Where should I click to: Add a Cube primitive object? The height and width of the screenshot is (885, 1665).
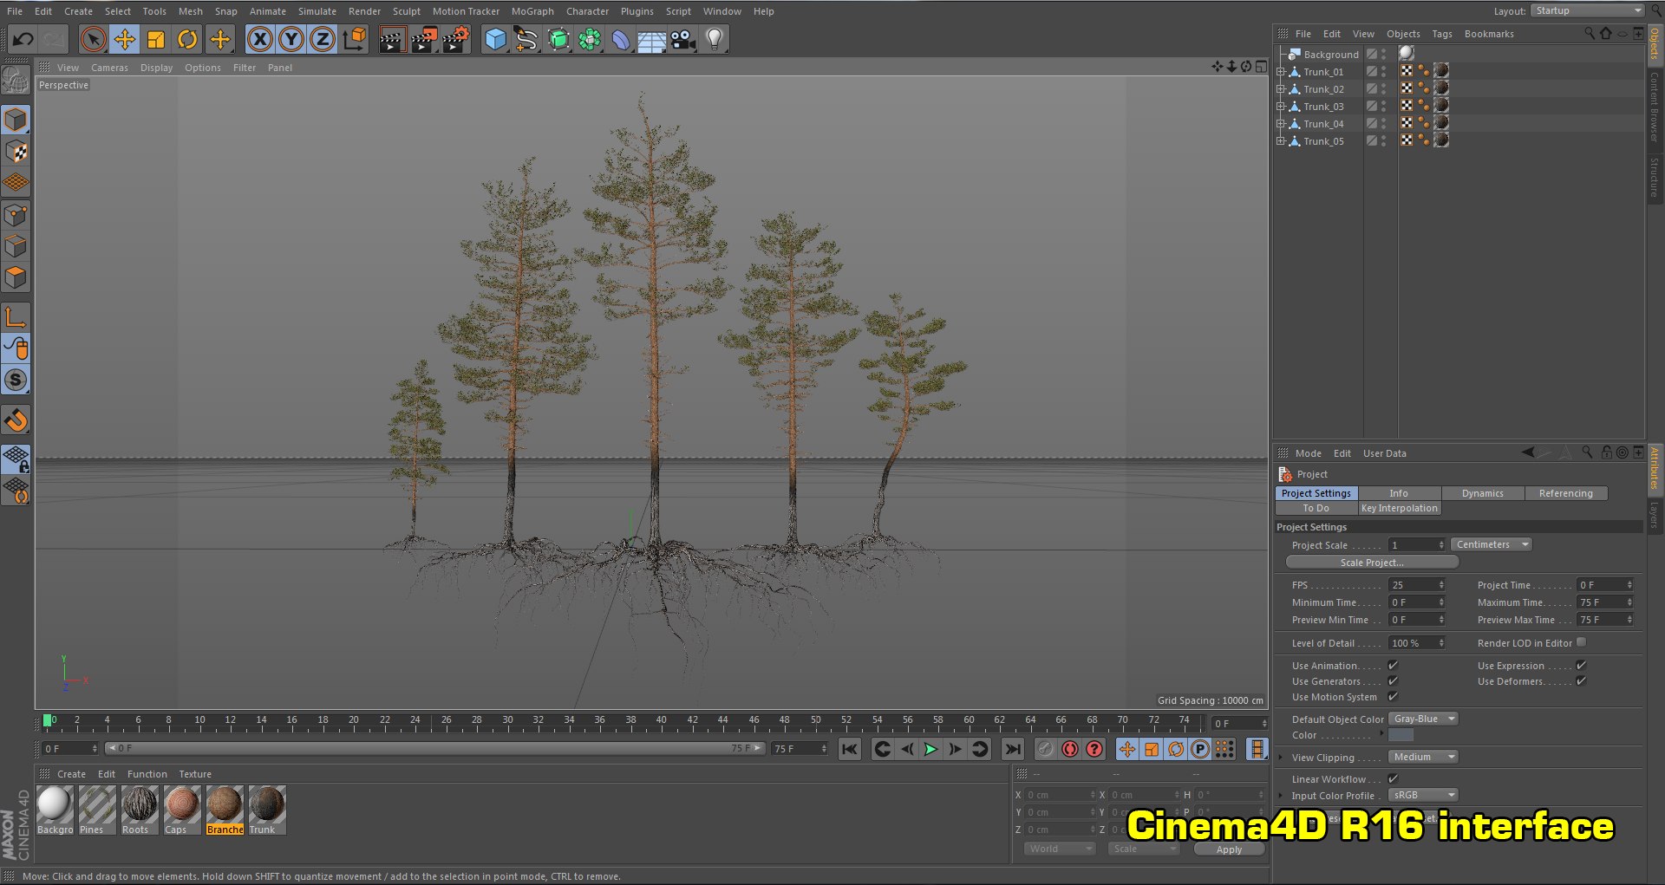coord(495,39)
